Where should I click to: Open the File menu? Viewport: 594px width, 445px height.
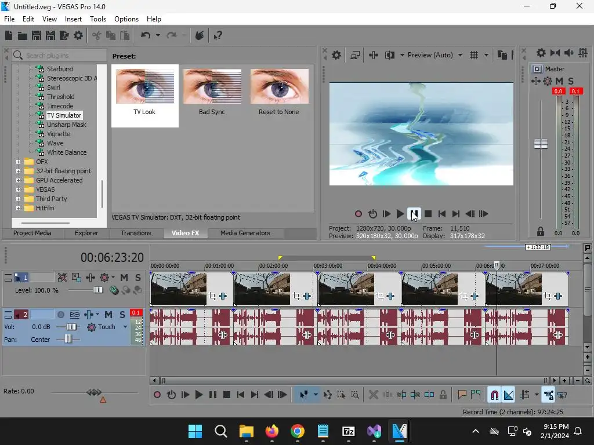coord(9,19)
